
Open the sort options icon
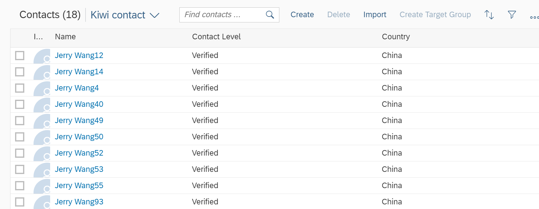(489, 15)
